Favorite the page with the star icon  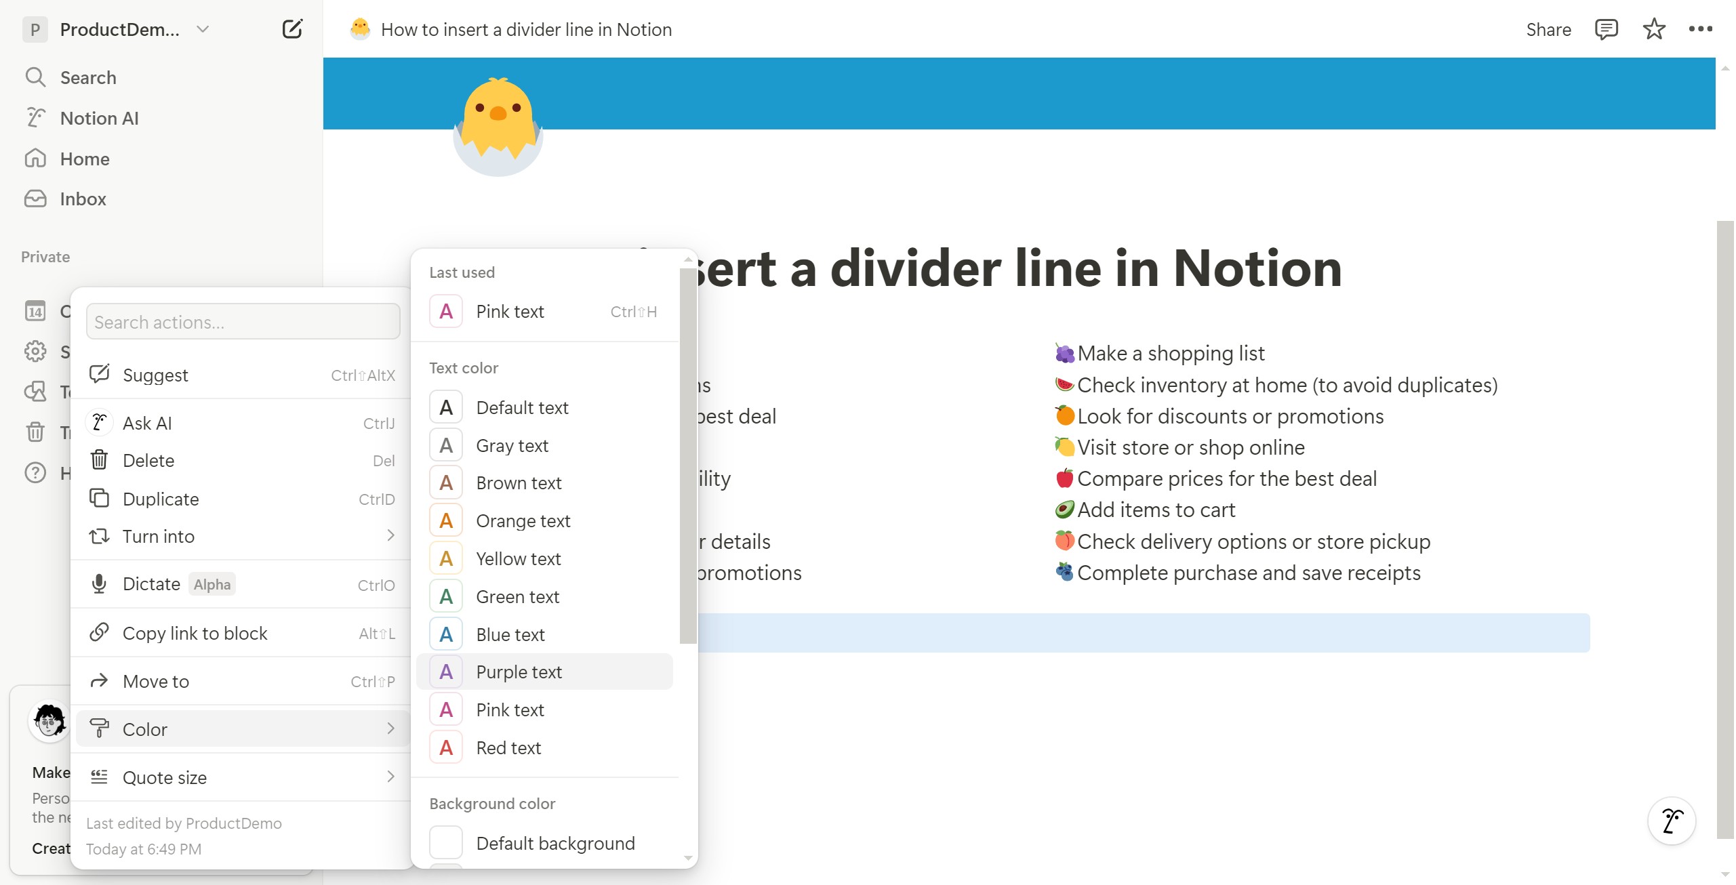[x=1654, y=29]
